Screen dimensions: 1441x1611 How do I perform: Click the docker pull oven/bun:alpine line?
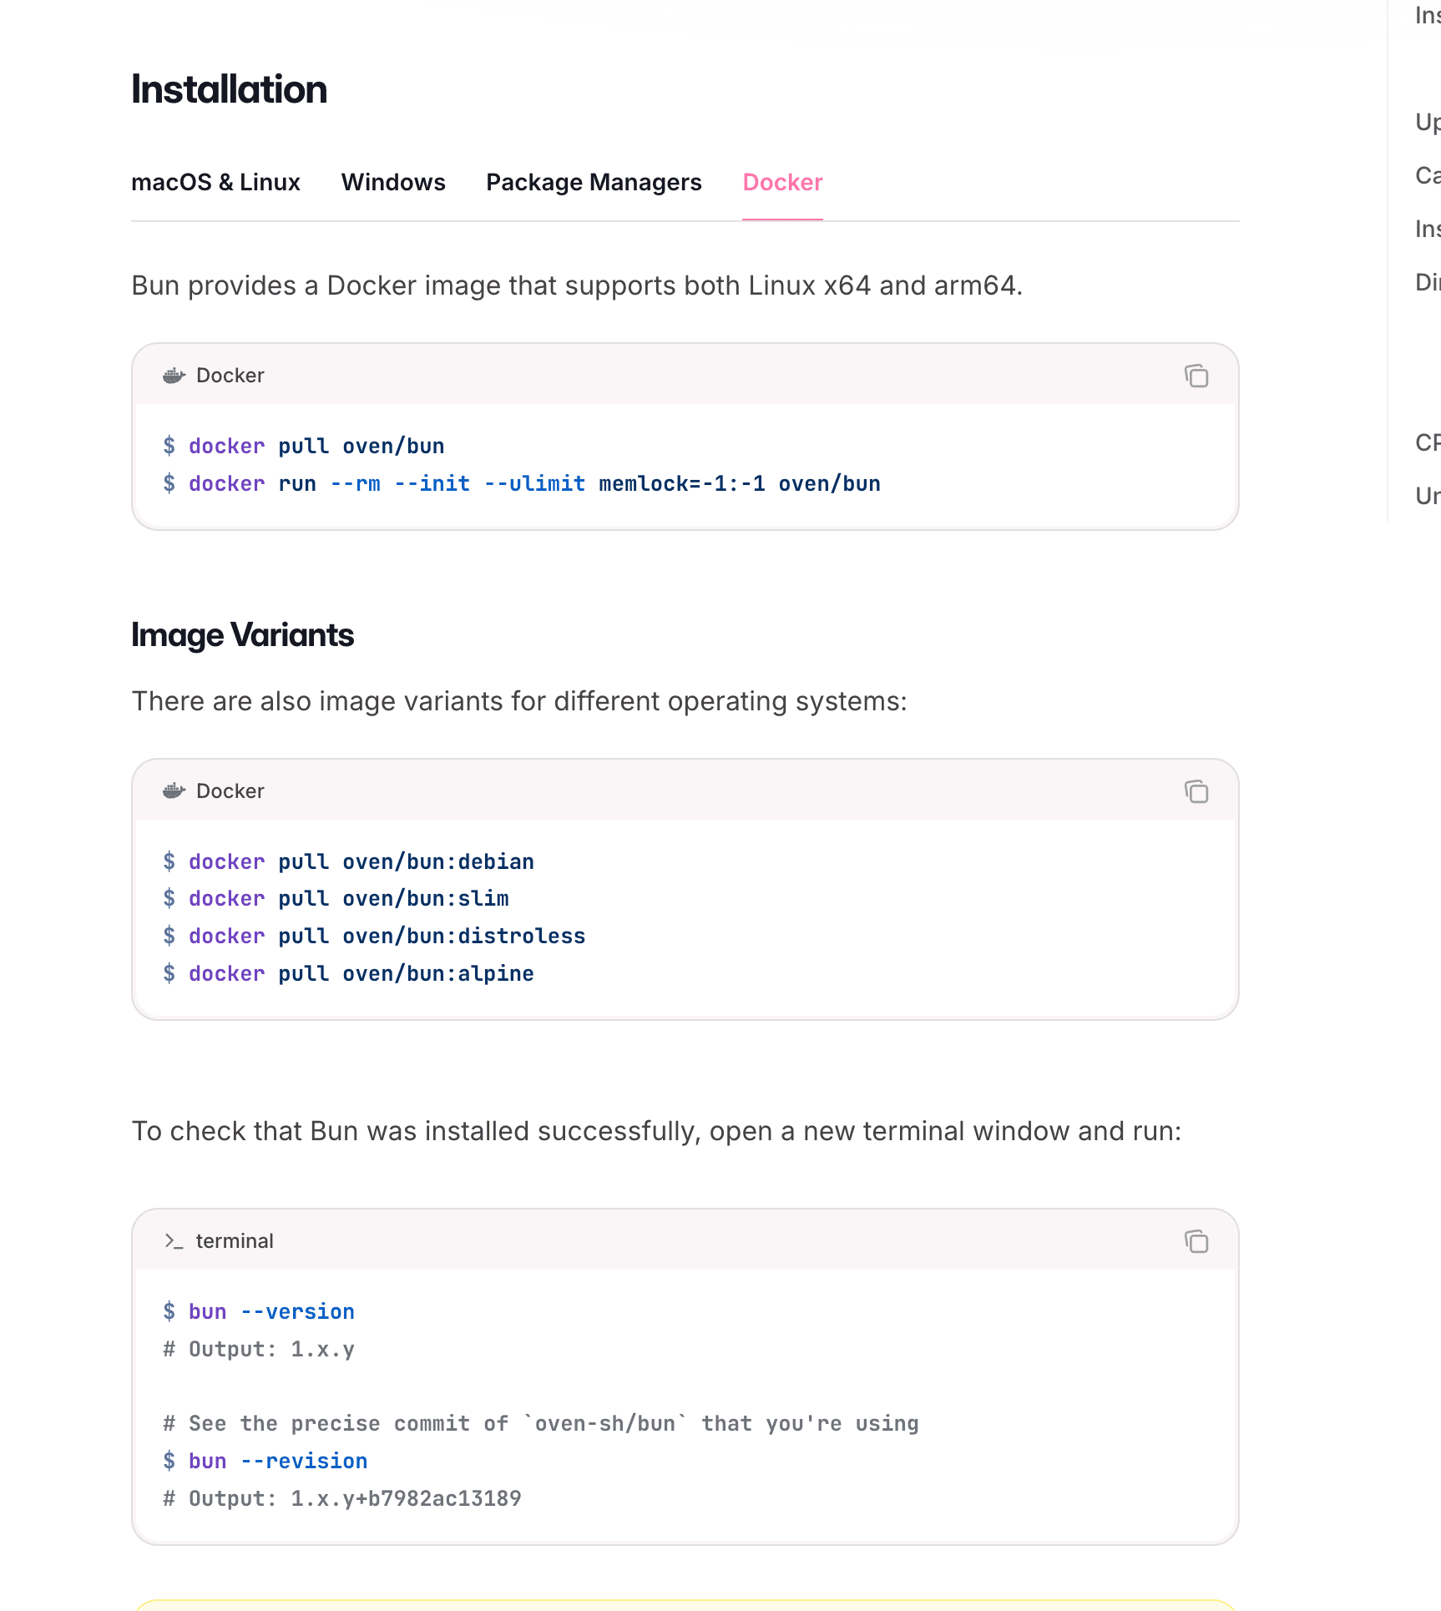tap(361, 973)
